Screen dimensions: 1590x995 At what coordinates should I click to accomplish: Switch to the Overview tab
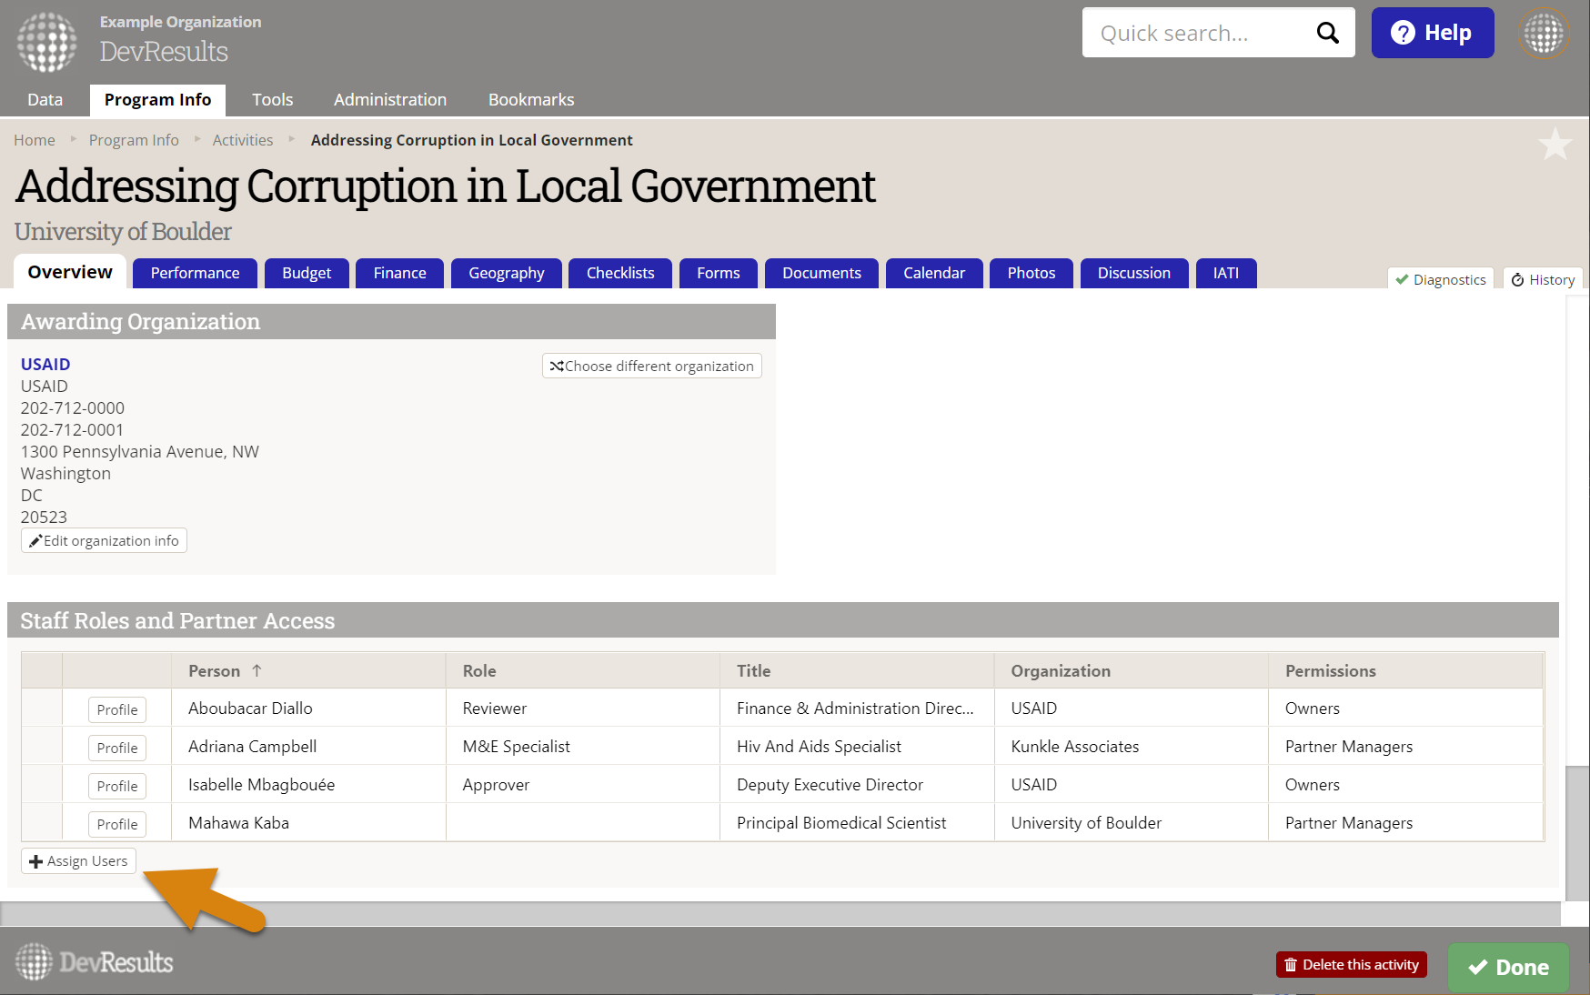[70, 272]
